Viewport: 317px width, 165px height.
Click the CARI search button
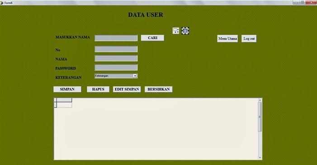[x=152, y=38]
